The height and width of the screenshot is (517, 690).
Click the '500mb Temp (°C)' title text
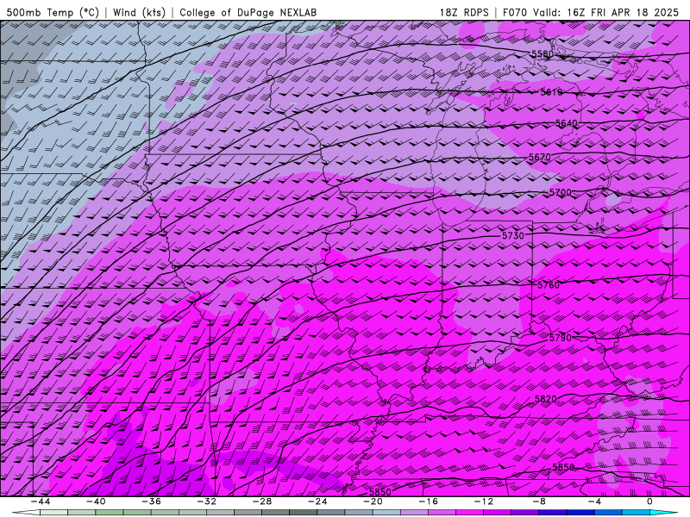click(53, 12)
